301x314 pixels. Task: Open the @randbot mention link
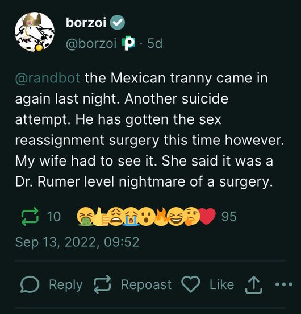(x=48, y=78)
